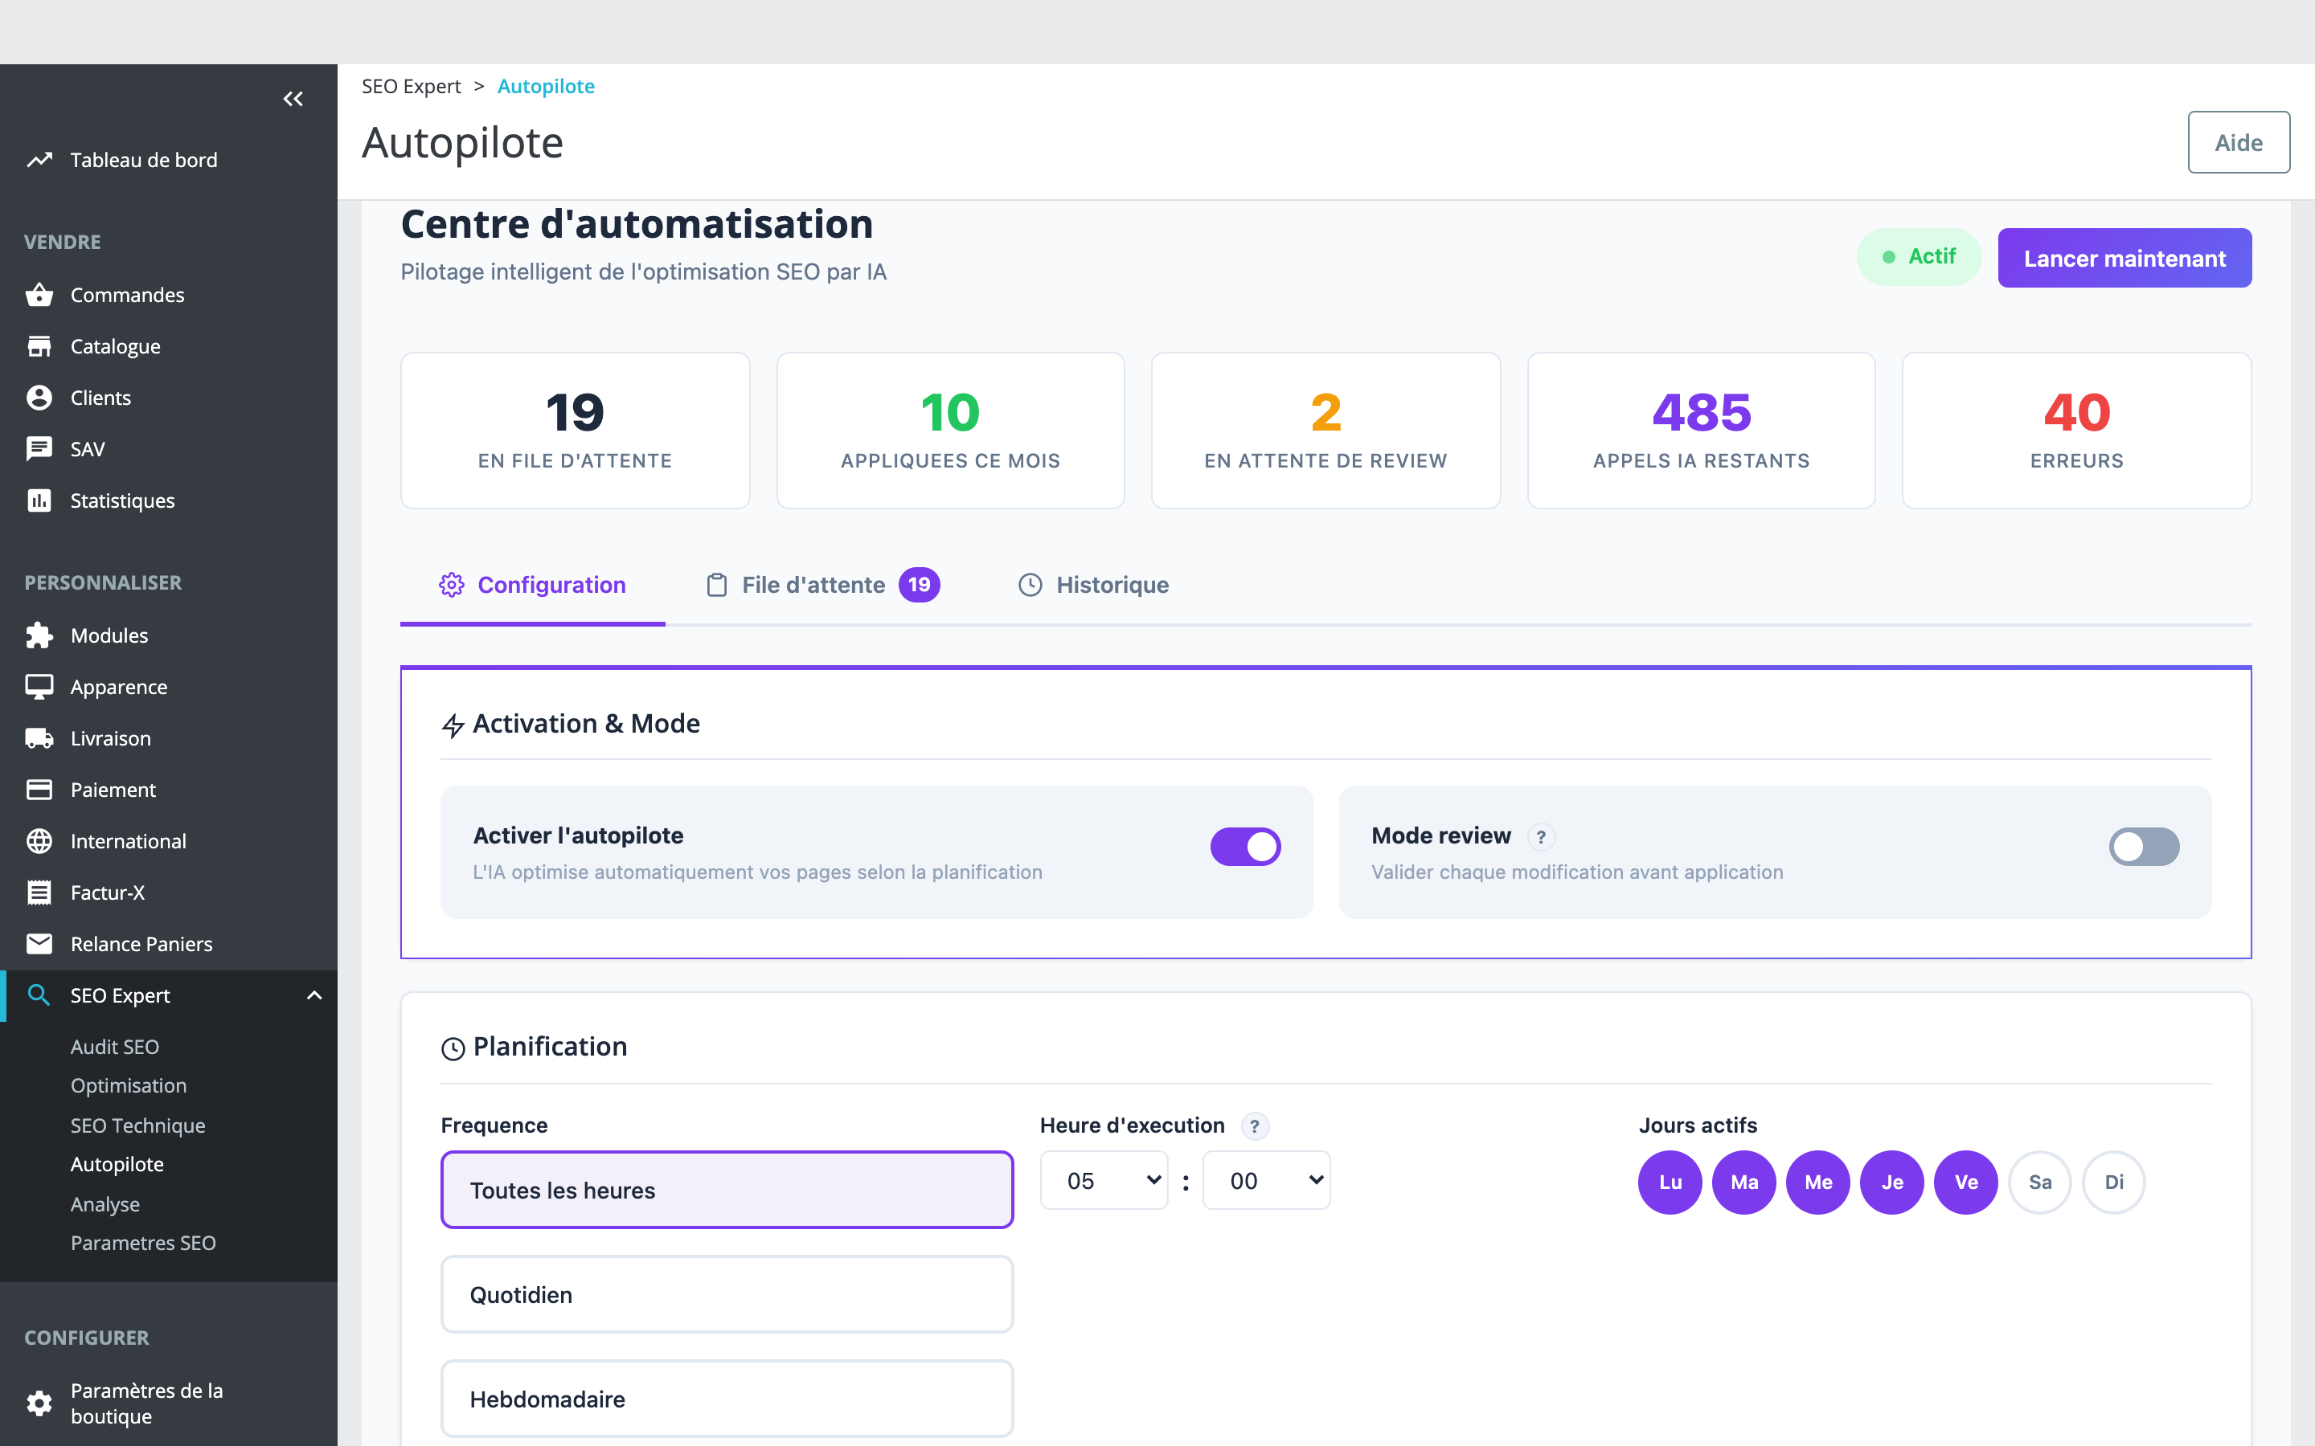The height and width of the screenshot is (1446, 2315).
Task: Click the Factur-X receipt icon
Action: tap(39, 893)
